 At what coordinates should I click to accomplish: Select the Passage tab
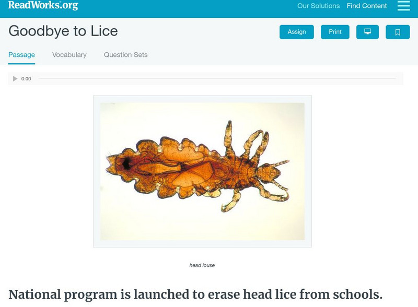click(21, 55)
